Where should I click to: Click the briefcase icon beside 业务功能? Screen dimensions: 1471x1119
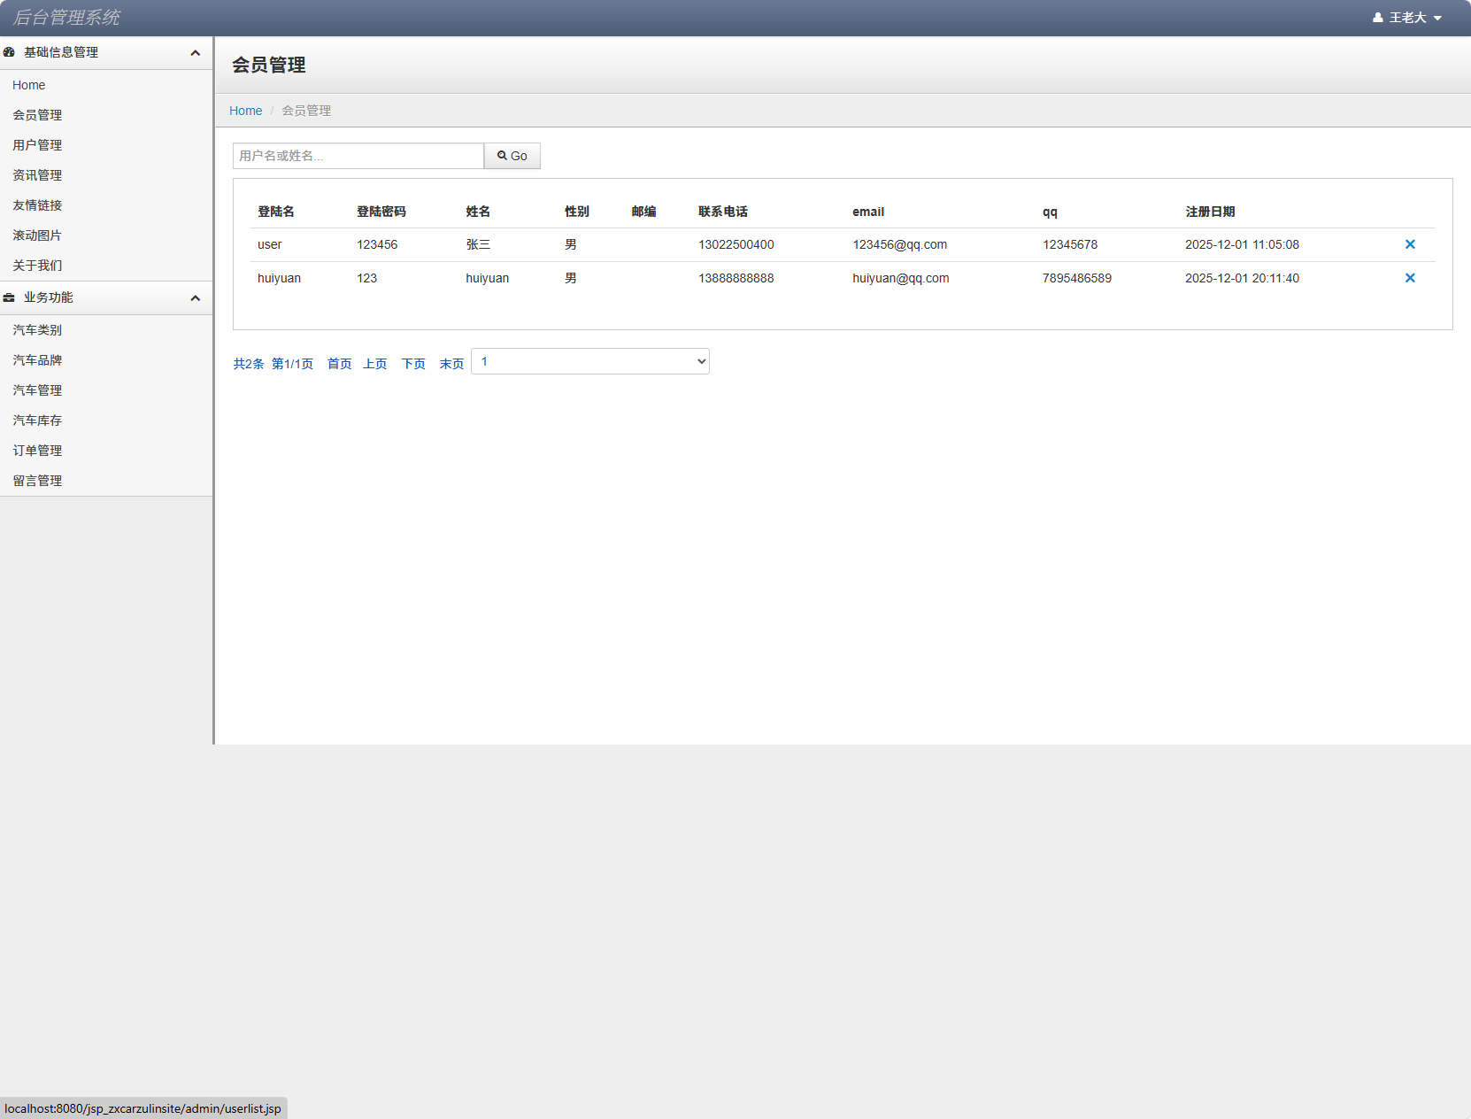point(9,297)
